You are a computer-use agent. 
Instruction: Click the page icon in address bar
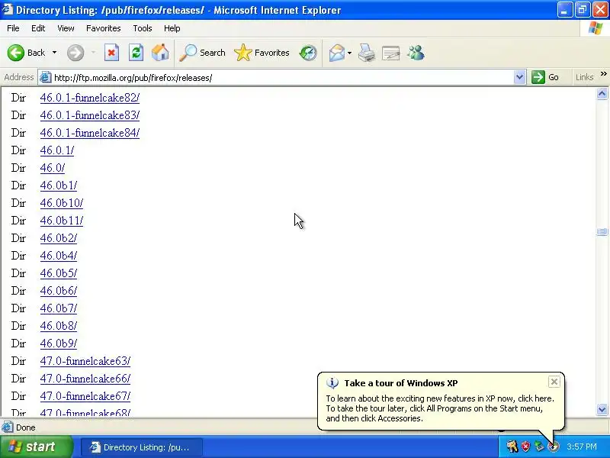(x=46, y=77)
